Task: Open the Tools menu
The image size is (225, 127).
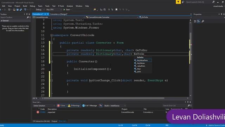Action: [x=47, y=6]
